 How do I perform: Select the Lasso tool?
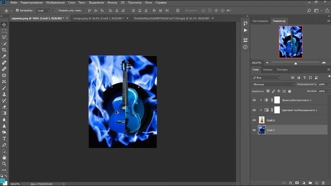click(x=4, y=37)
